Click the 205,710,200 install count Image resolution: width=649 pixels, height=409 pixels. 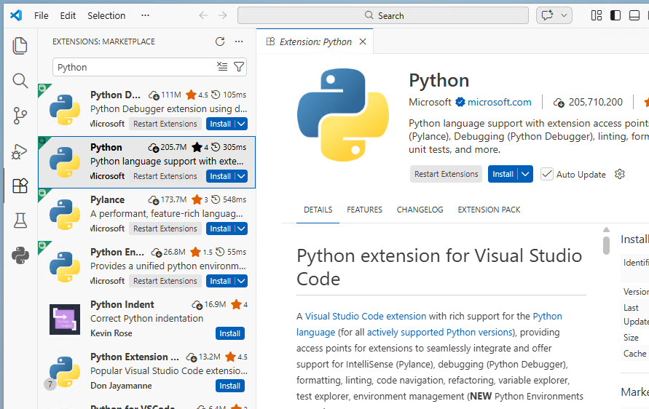click(595, 102)
